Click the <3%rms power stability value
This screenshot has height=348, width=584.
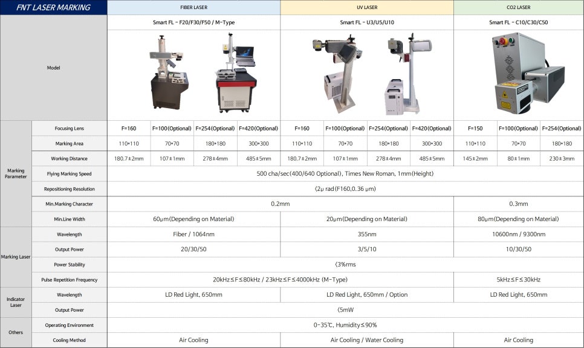coord(345,265)
